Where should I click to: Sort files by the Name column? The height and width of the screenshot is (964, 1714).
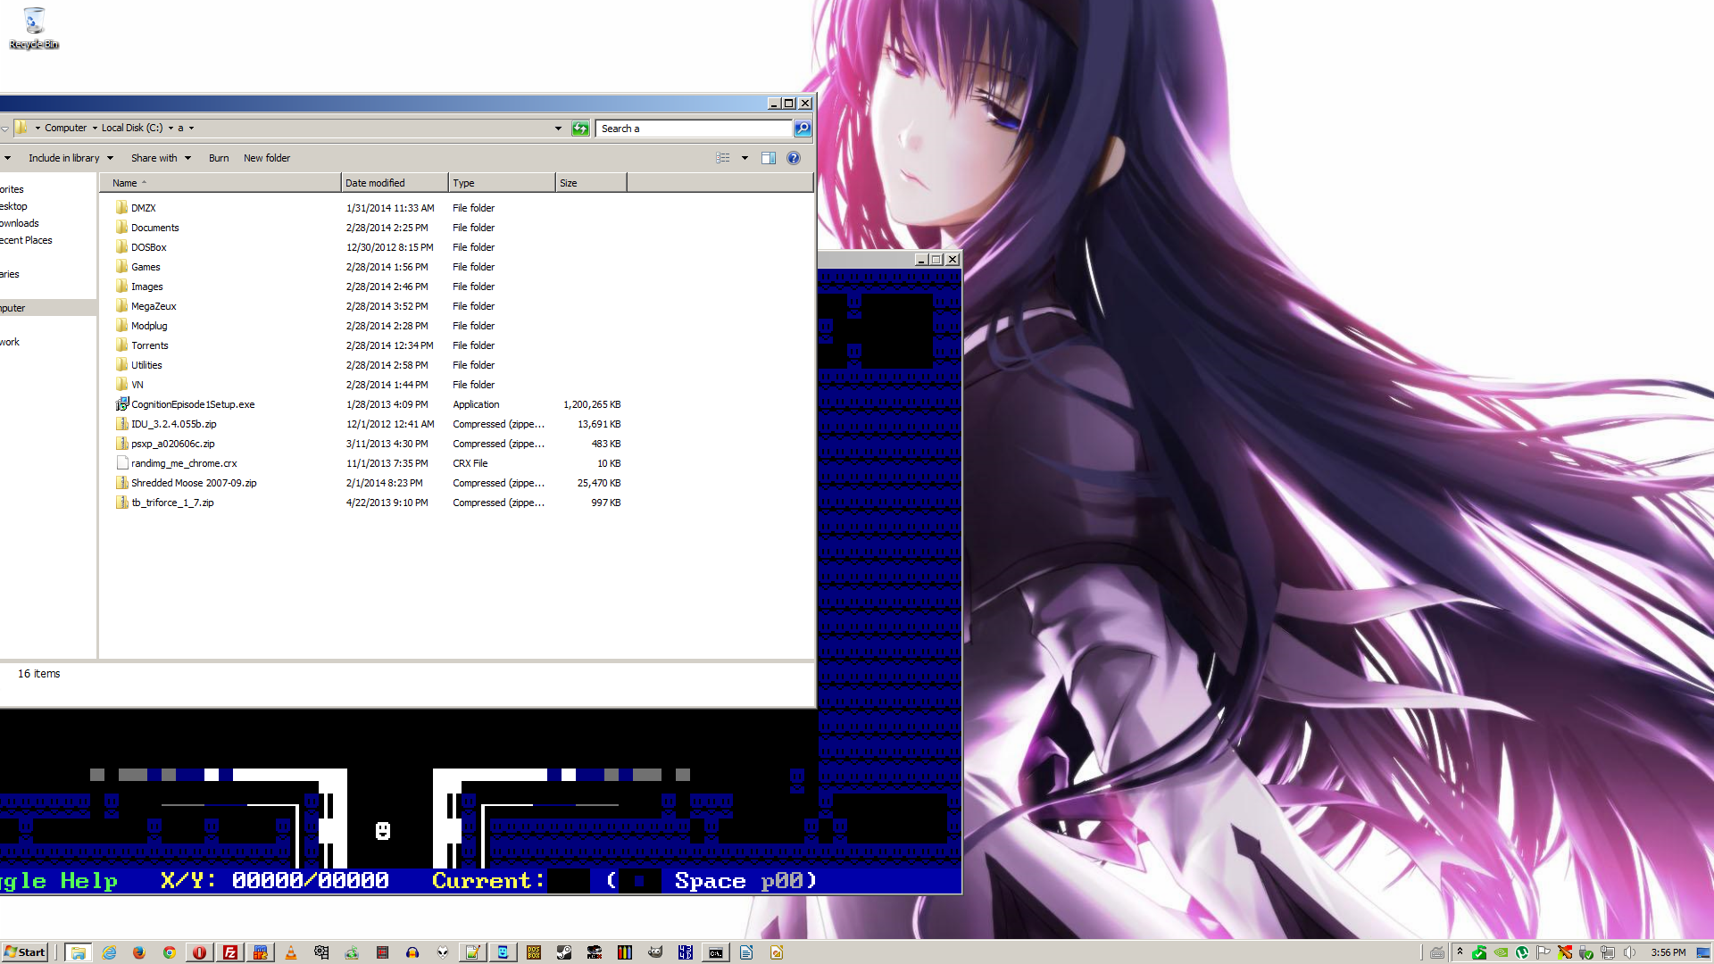click(x=220, y=183)
